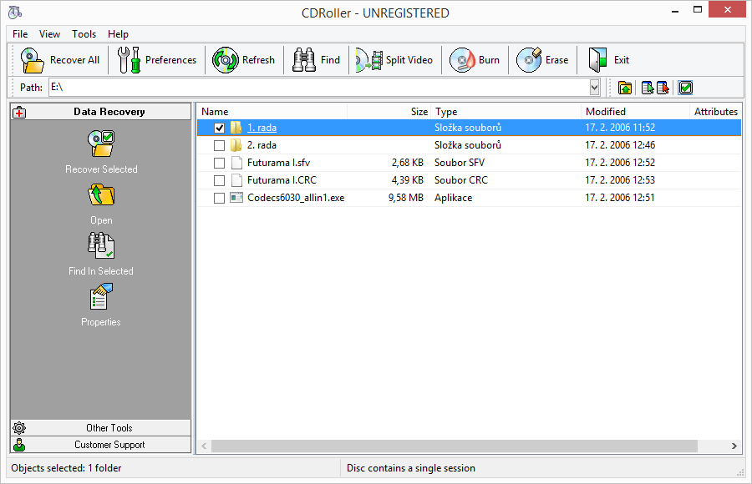Click the Soubor CRC type cell
This screenshot has height=484, width=752.
pyautogui.click(x=461, y=180)
